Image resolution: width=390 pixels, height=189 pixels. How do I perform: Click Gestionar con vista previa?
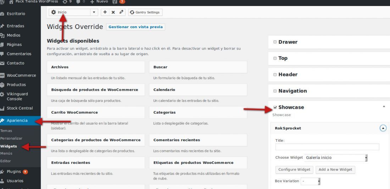click(x=135, y=27)
